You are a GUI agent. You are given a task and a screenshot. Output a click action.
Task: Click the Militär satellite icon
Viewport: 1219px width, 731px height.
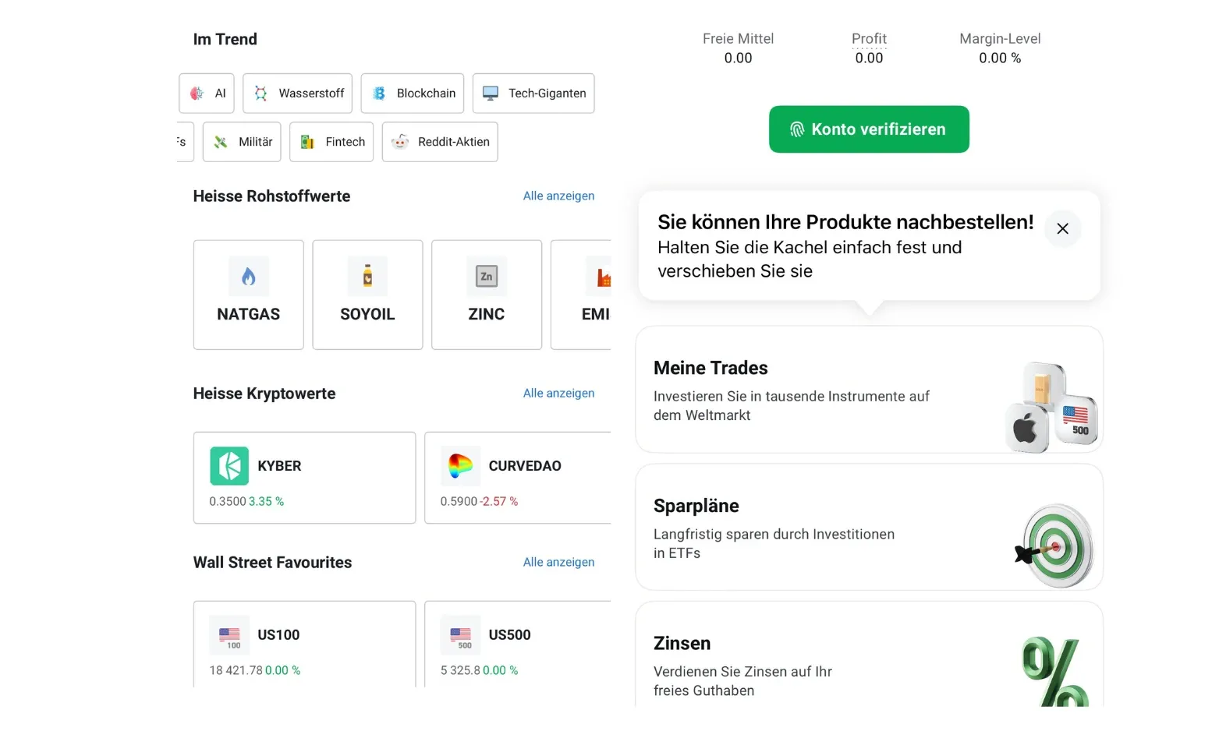point(221,142)
